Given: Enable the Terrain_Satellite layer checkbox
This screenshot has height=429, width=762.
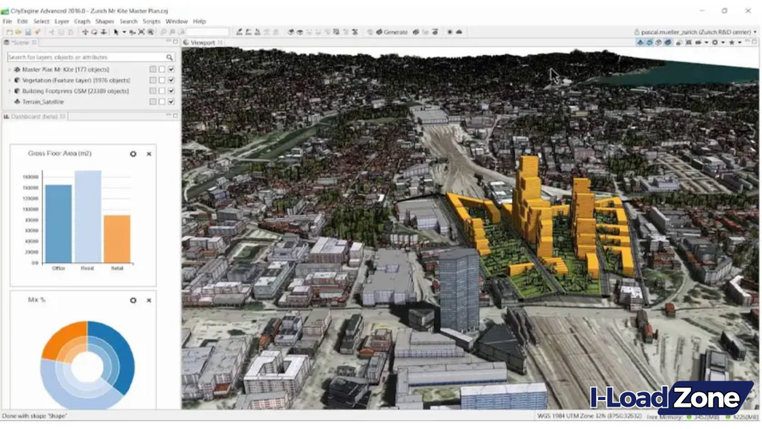Looking at the screenshot, I should (x=170, y=102).
